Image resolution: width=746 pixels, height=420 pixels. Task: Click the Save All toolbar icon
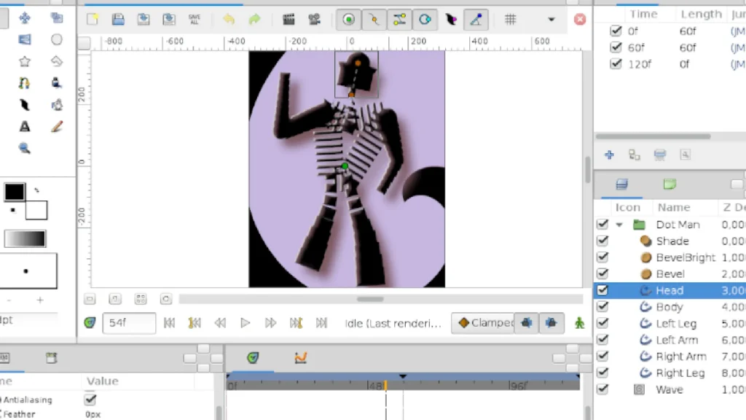click(x=195, y=19)
